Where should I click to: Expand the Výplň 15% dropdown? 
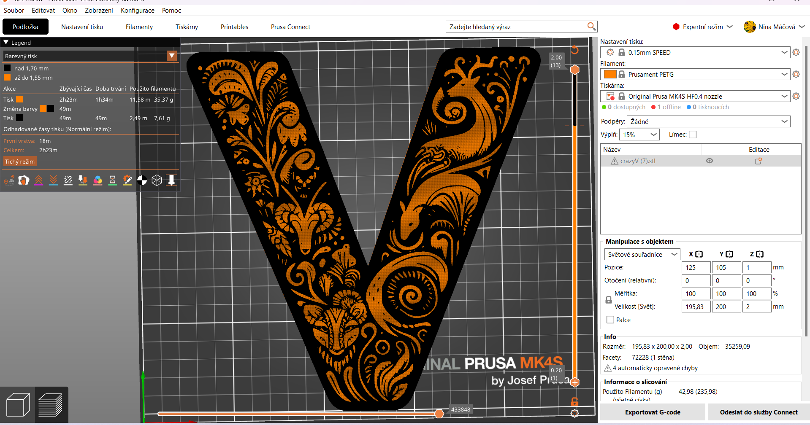point(639,134)
